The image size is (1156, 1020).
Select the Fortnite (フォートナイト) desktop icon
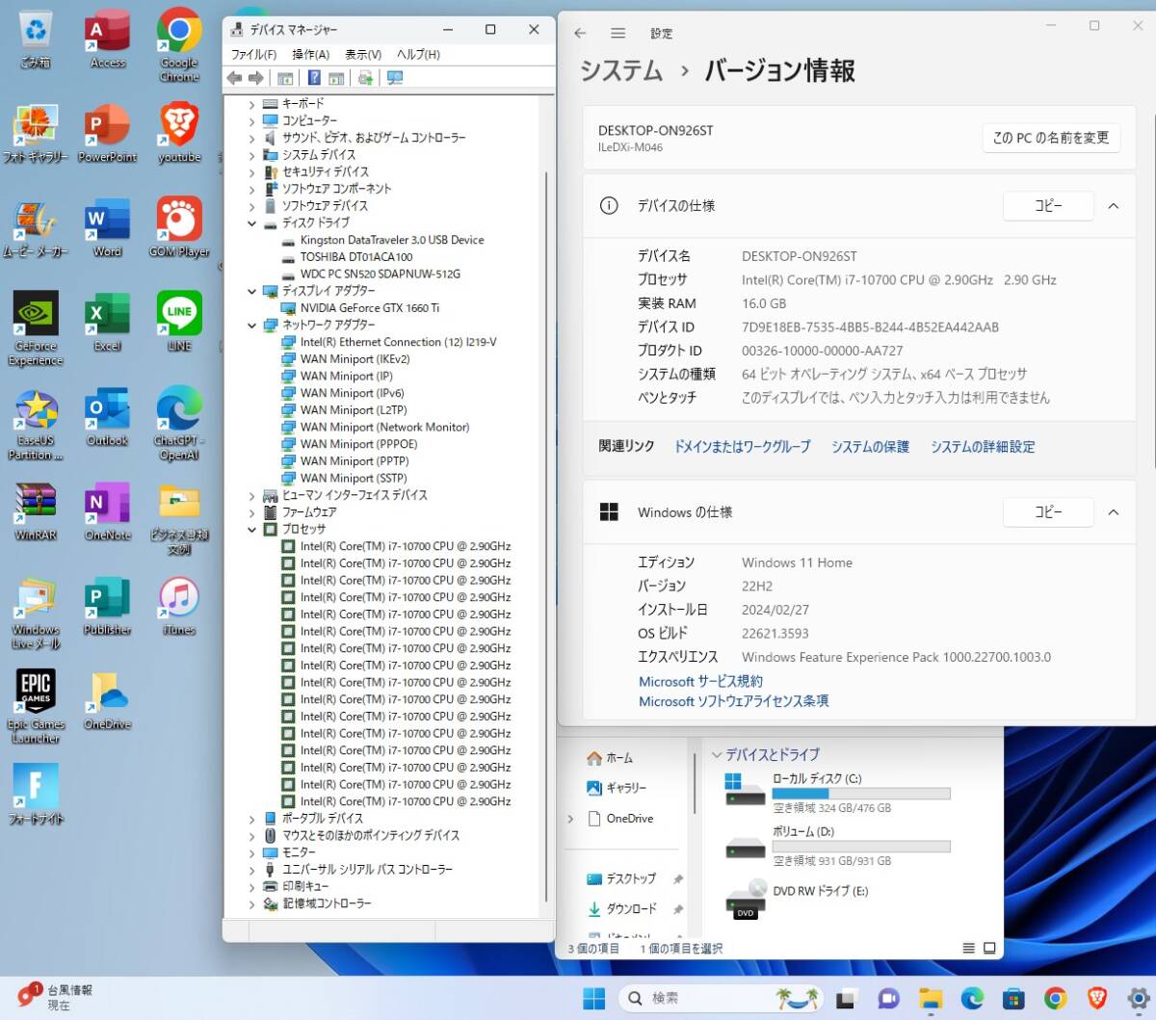click(x=36, y=796)
